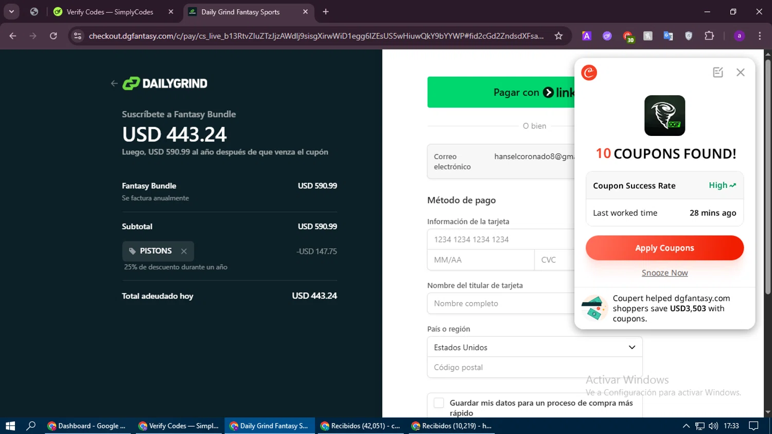Open the shield extension icon
The width and height of the screenshot is (772, 434).
[689, 36]
